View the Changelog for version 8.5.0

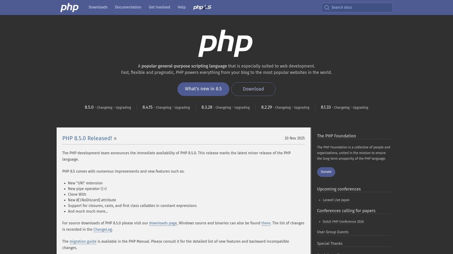coord(104,107)
